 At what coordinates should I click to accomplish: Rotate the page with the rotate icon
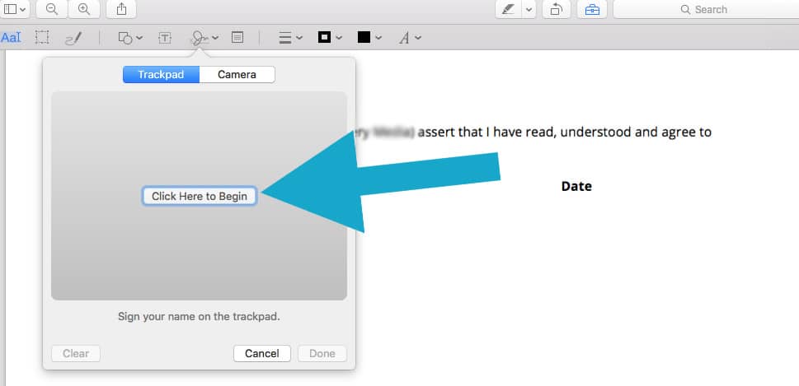[x=557, y=9]
